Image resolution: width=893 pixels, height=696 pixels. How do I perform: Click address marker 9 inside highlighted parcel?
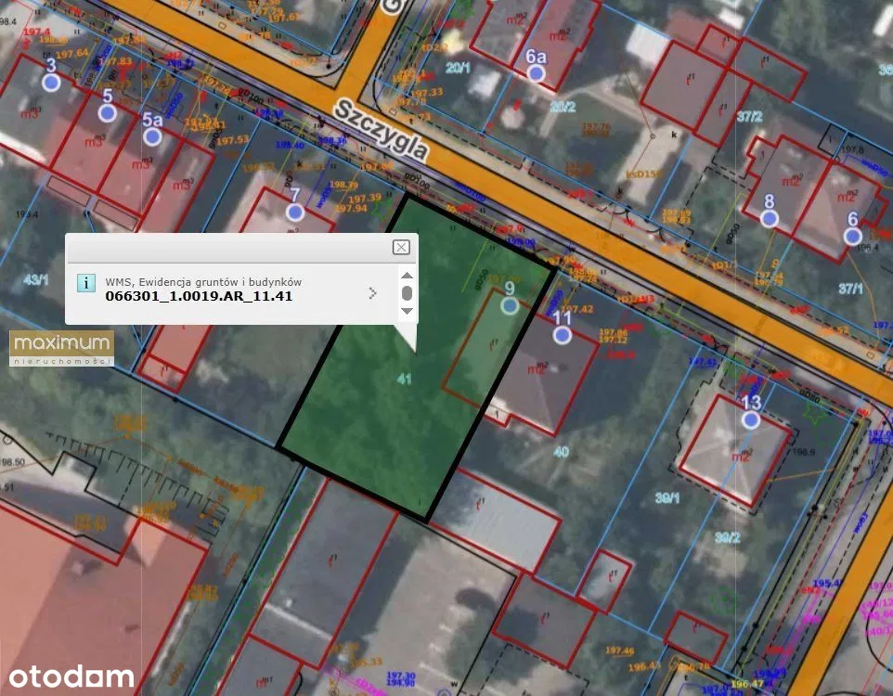pyautogui.click(x=509, y=305)
